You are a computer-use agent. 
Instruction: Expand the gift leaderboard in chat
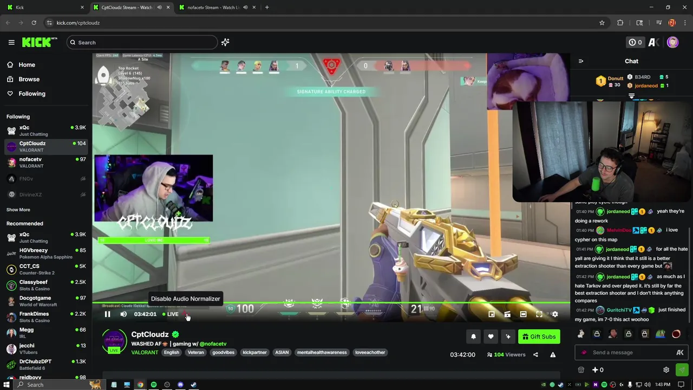tap(631, 96)
